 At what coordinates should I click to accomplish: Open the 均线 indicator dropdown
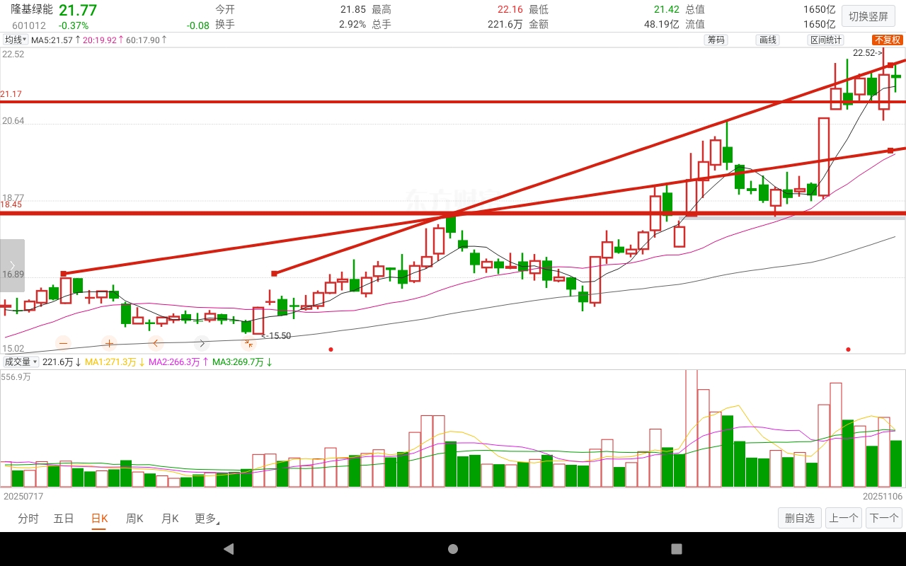coord(16,40)
